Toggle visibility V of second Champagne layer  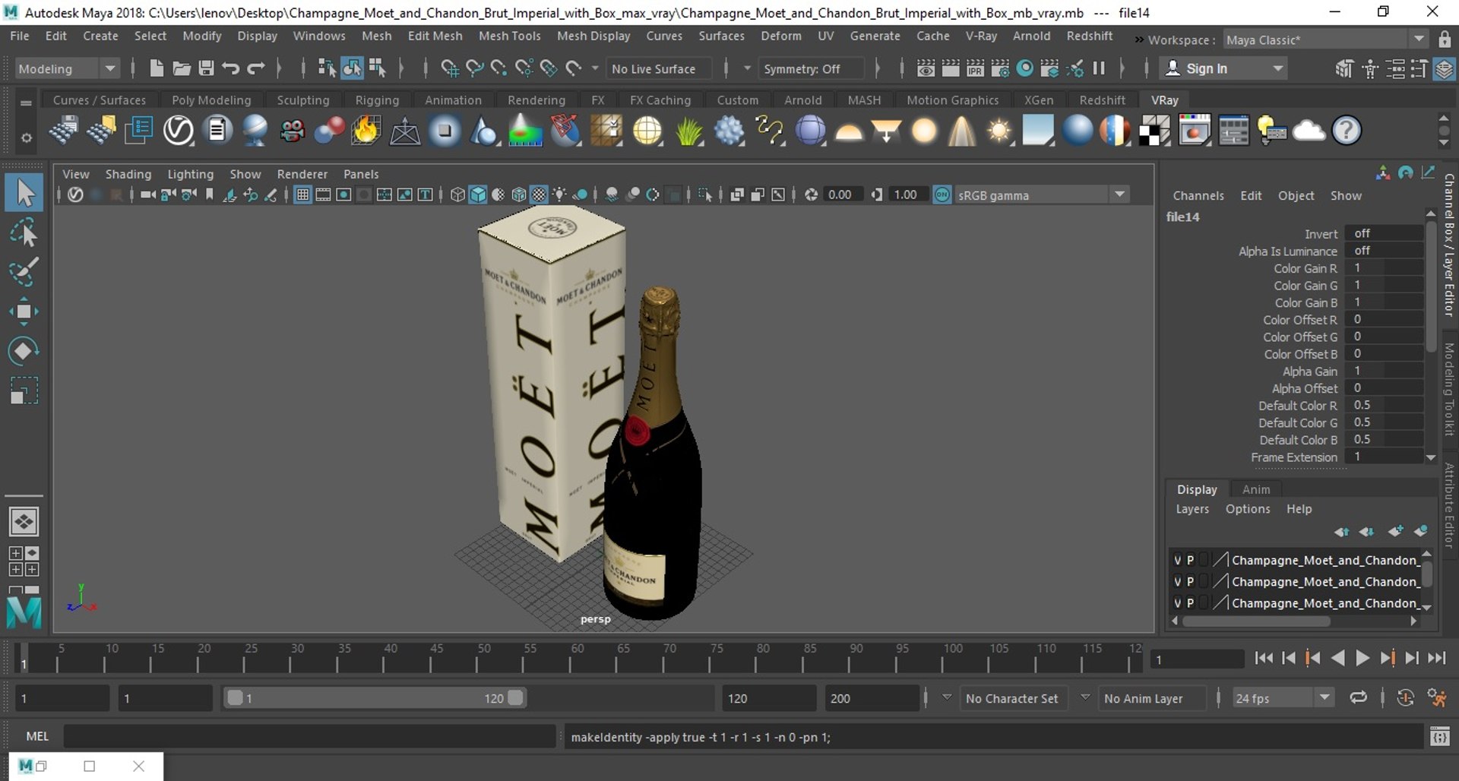tap(1178, 581)
